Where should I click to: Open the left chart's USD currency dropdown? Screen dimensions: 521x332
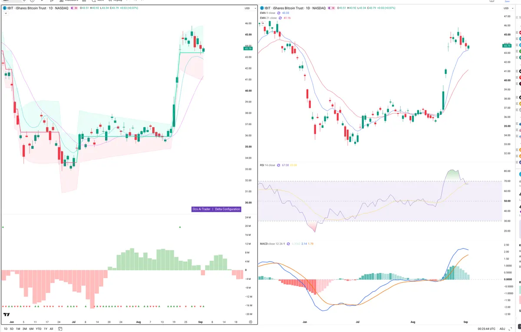(247, 8)
